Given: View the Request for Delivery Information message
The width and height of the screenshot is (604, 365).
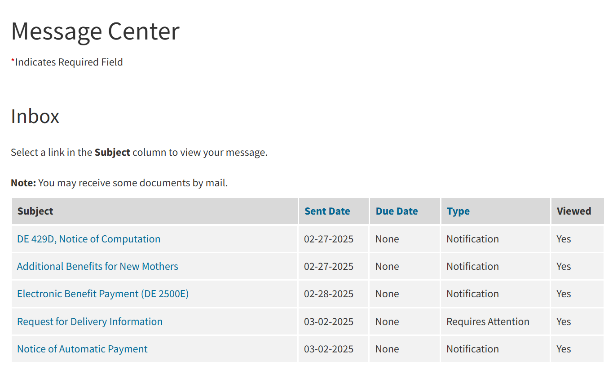Looking at the screenshot, I should tap(90, 321).
